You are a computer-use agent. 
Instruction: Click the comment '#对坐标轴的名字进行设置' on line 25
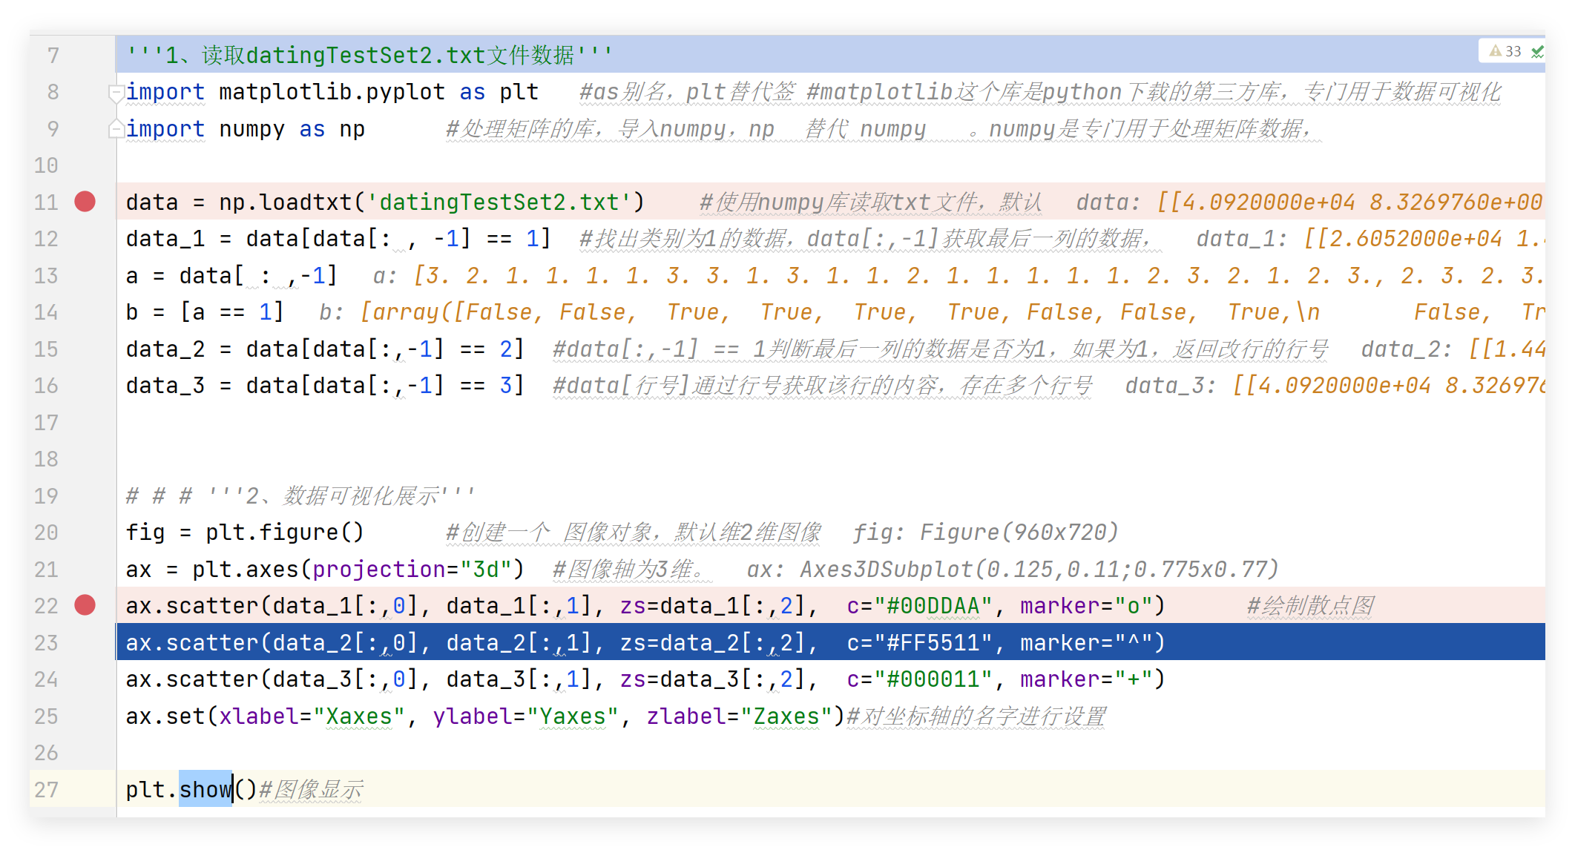[976, 716]
